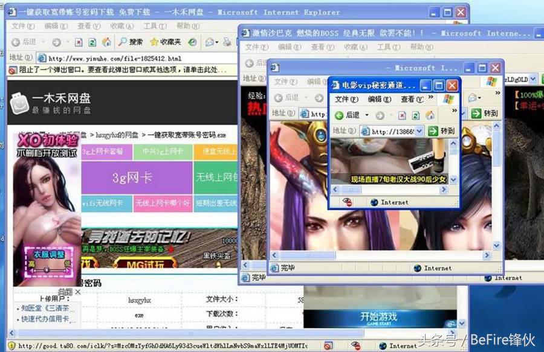
Task: Click 衣服调整 slider handle on XO ad
Action: 47,269
